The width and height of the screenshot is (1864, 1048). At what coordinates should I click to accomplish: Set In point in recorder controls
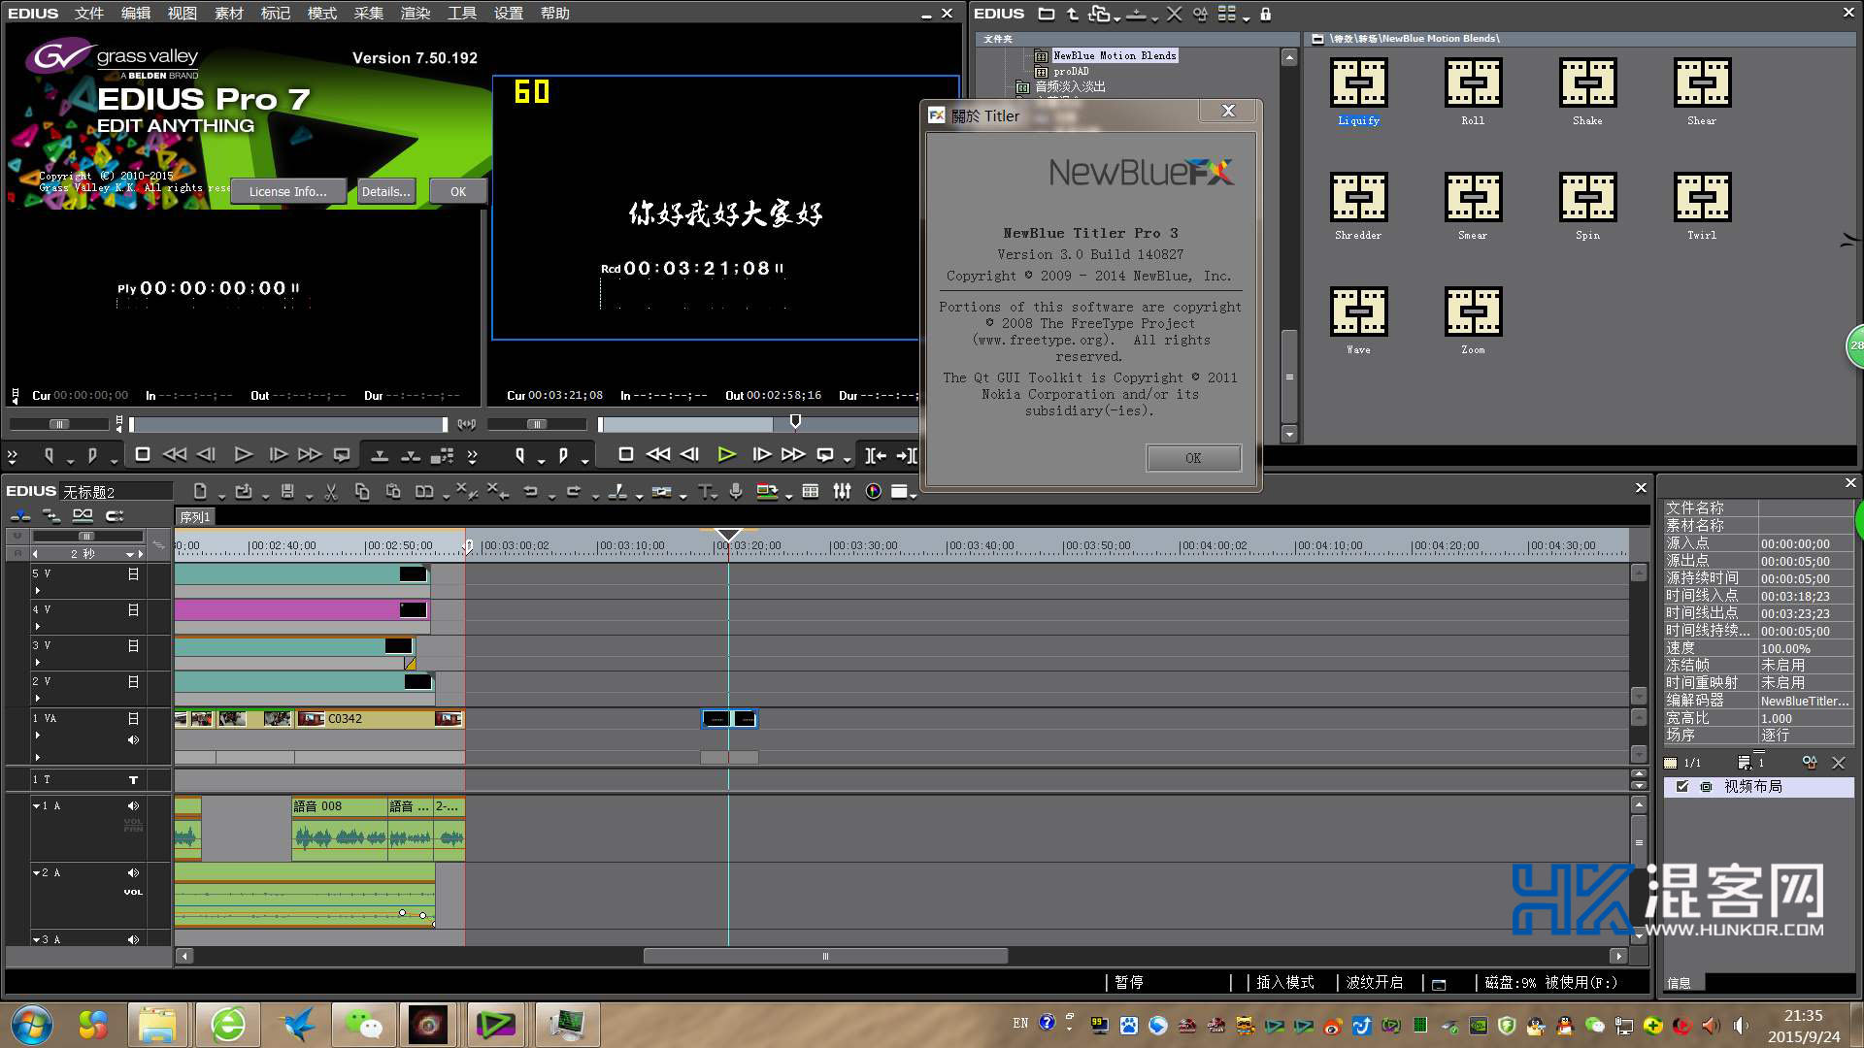click(520, 455)
